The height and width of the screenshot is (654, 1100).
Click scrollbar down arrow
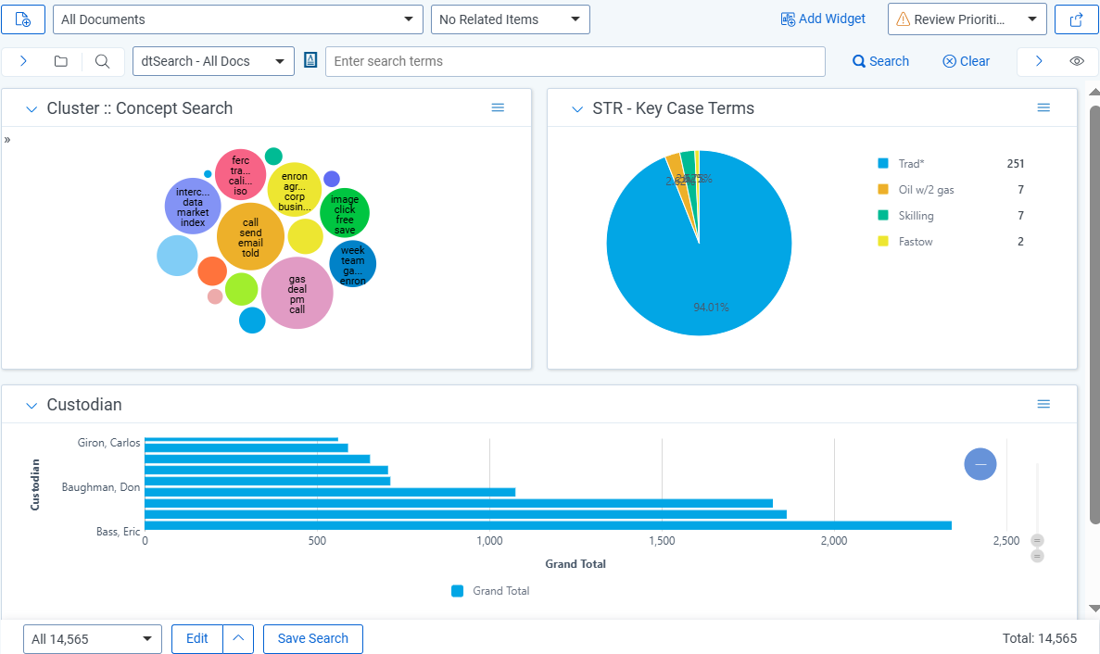click(x=1094, y=609)
